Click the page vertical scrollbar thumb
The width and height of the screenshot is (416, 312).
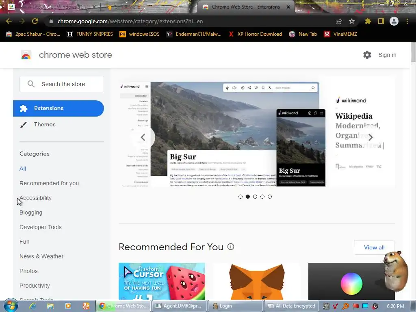(x=413, y=52)
